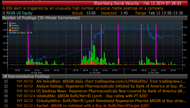Viewport: 190px width, 108px height.
Task: Expand the US Banking News posting plus sign
Action: pyautogui.click(x=34, y=91)
